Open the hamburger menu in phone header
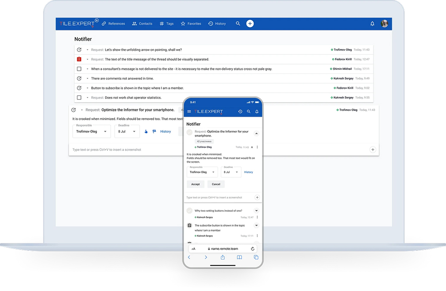The image size is (446, 291). pyautogui.click(x=189, y=112)
